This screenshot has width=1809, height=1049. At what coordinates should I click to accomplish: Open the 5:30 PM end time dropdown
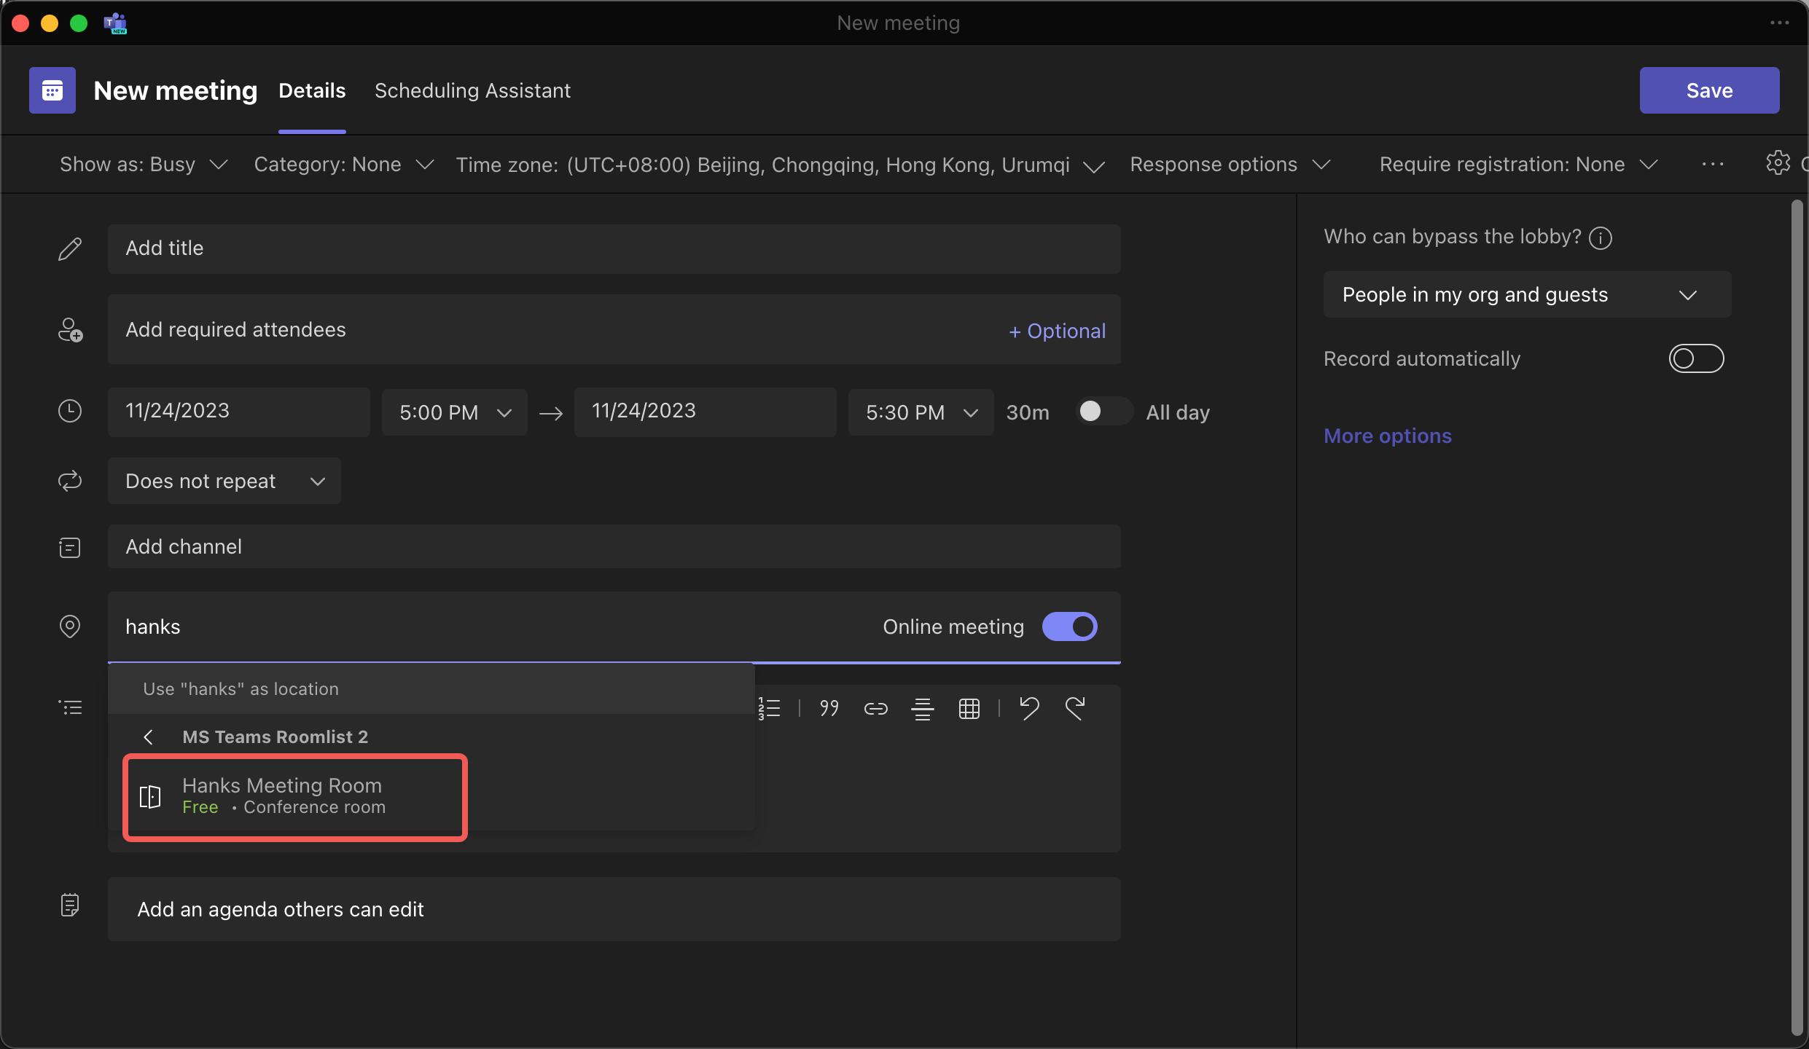click(x=921, y=412)
